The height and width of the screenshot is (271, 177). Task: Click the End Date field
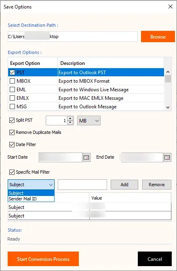pos(142,157)
